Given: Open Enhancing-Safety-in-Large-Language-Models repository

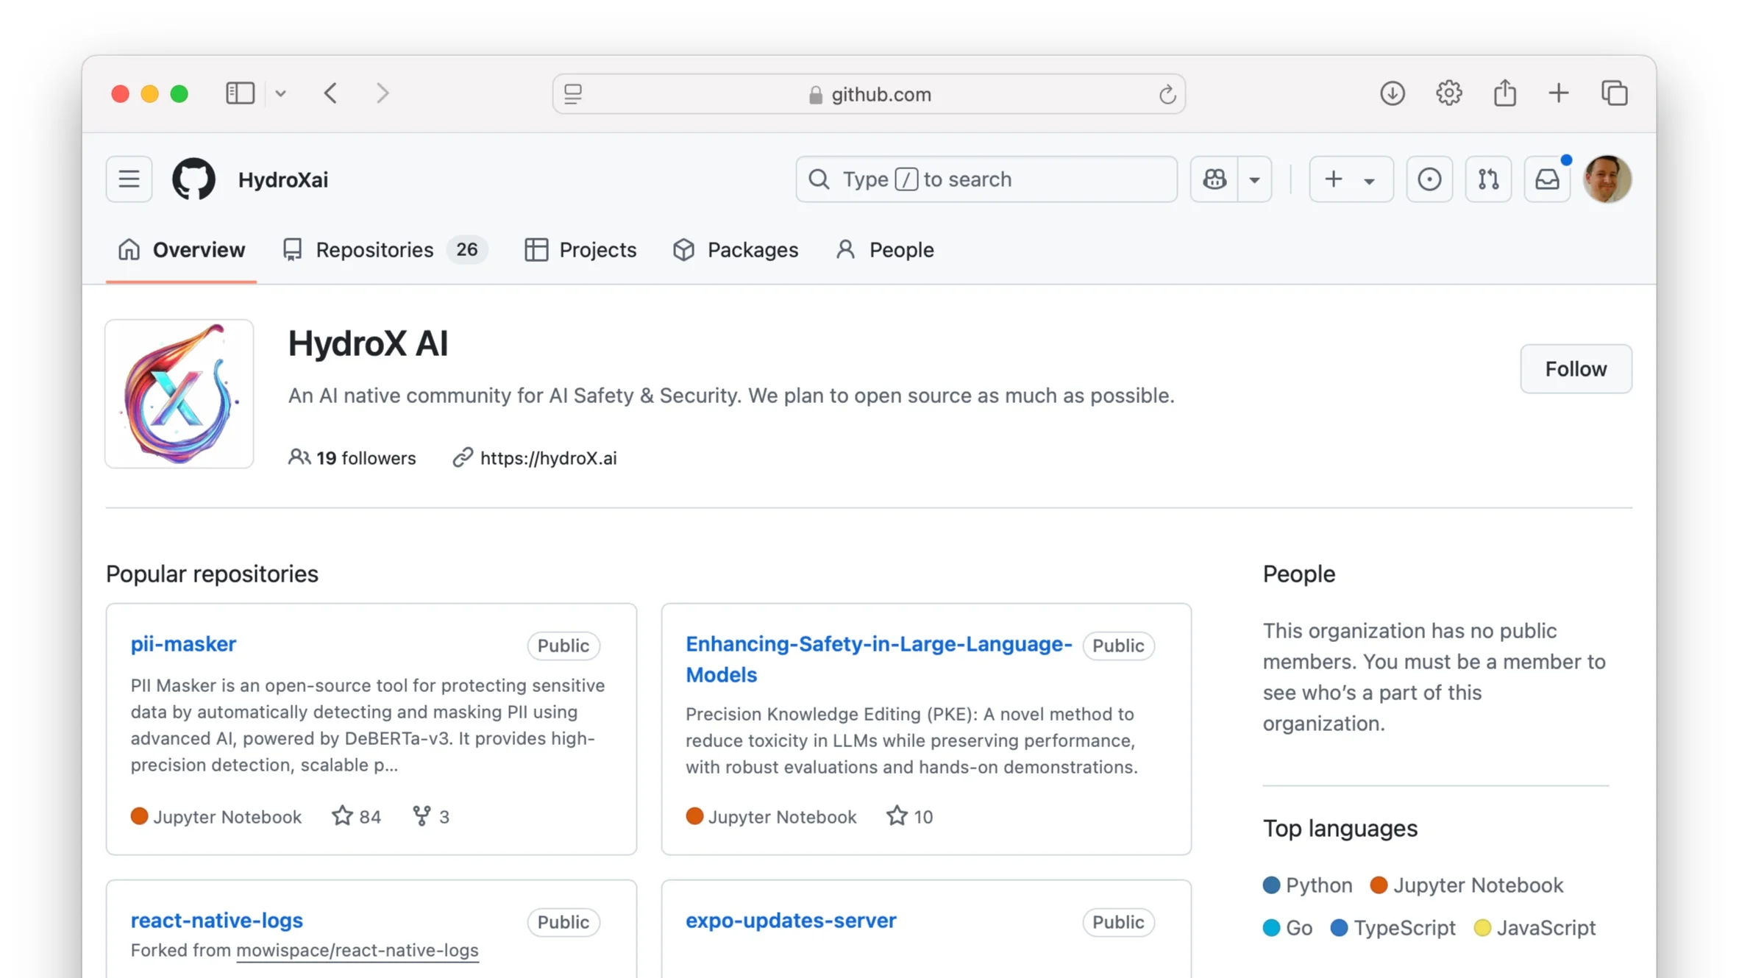Looking at the screenshot, I should [x=878, y=659].
